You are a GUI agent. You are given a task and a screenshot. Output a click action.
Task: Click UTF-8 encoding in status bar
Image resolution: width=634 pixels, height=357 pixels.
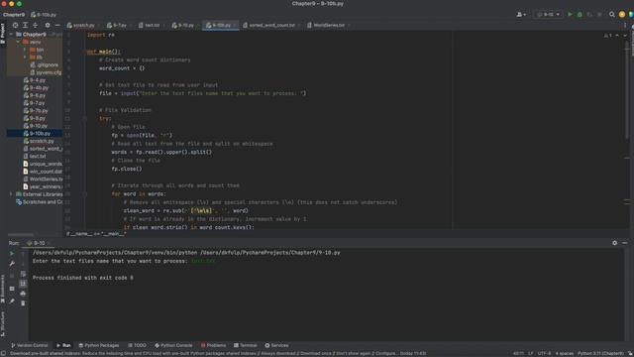click(x=544, y=354)
